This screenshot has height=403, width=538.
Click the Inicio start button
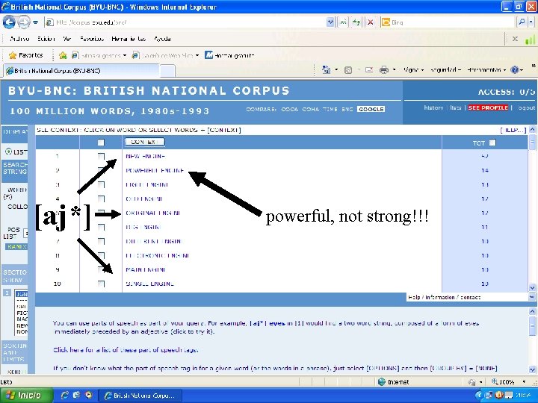tap(26, 395)
